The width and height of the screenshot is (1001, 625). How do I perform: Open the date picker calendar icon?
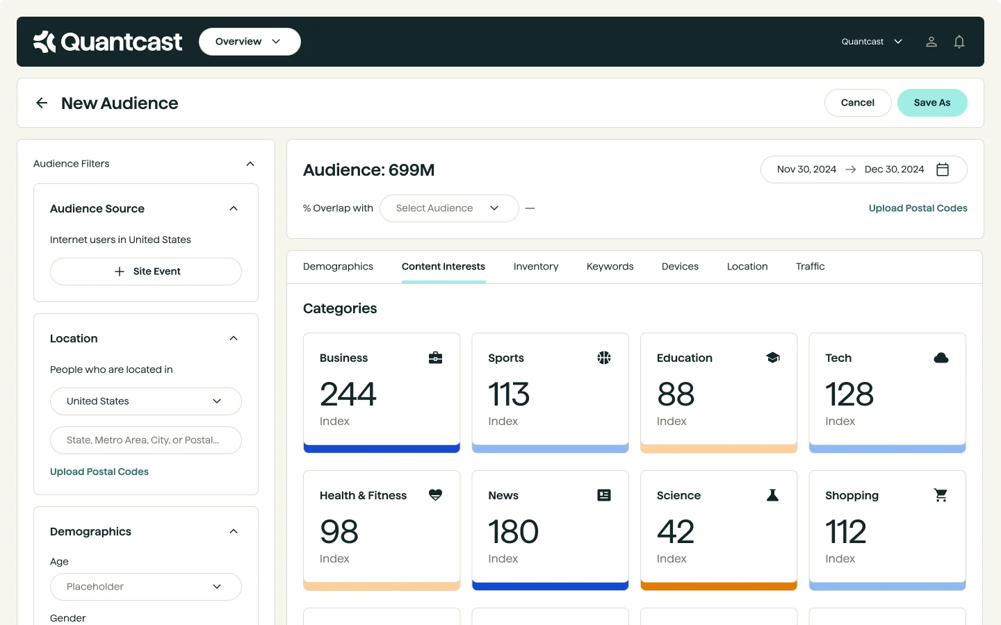943,169
